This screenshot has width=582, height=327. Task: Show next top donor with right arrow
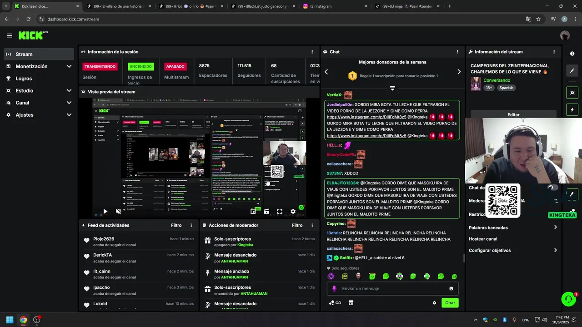459,72
